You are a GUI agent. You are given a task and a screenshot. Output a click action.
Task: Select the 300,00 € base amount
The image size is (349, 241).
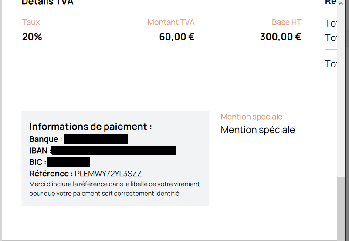coord(280,37)
